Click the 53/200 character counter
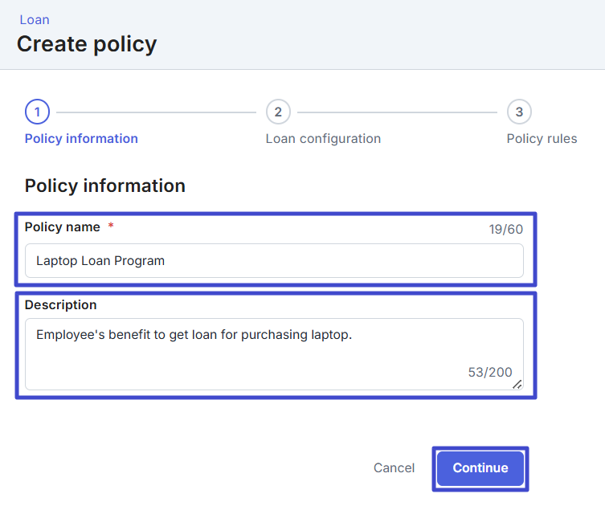Screen dimensions: 605x510 coord(489,372)
